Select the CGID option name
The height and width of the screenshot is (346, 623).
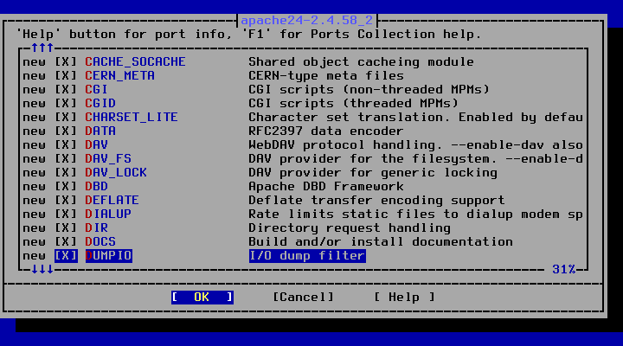click(x=100, y=103)
